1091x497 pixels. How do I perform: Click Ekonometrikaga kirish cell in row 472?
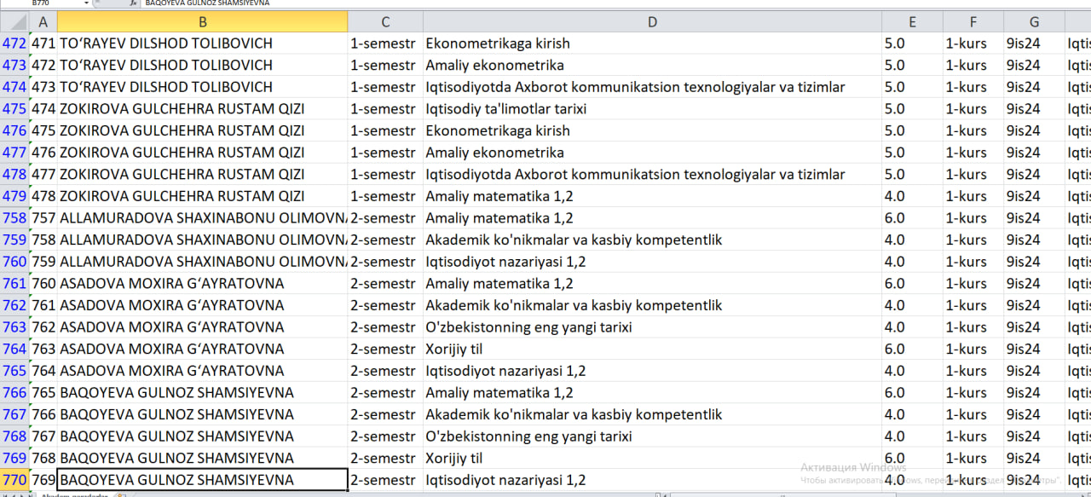(x=652, y=43)
